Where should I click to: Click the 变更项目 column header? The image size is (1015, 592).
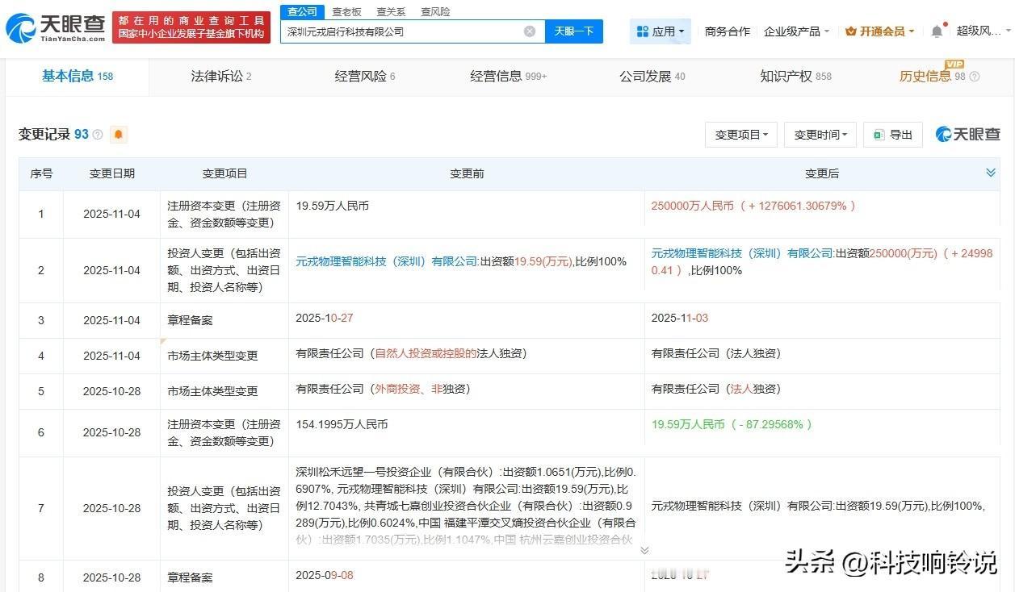click(224, 173)
